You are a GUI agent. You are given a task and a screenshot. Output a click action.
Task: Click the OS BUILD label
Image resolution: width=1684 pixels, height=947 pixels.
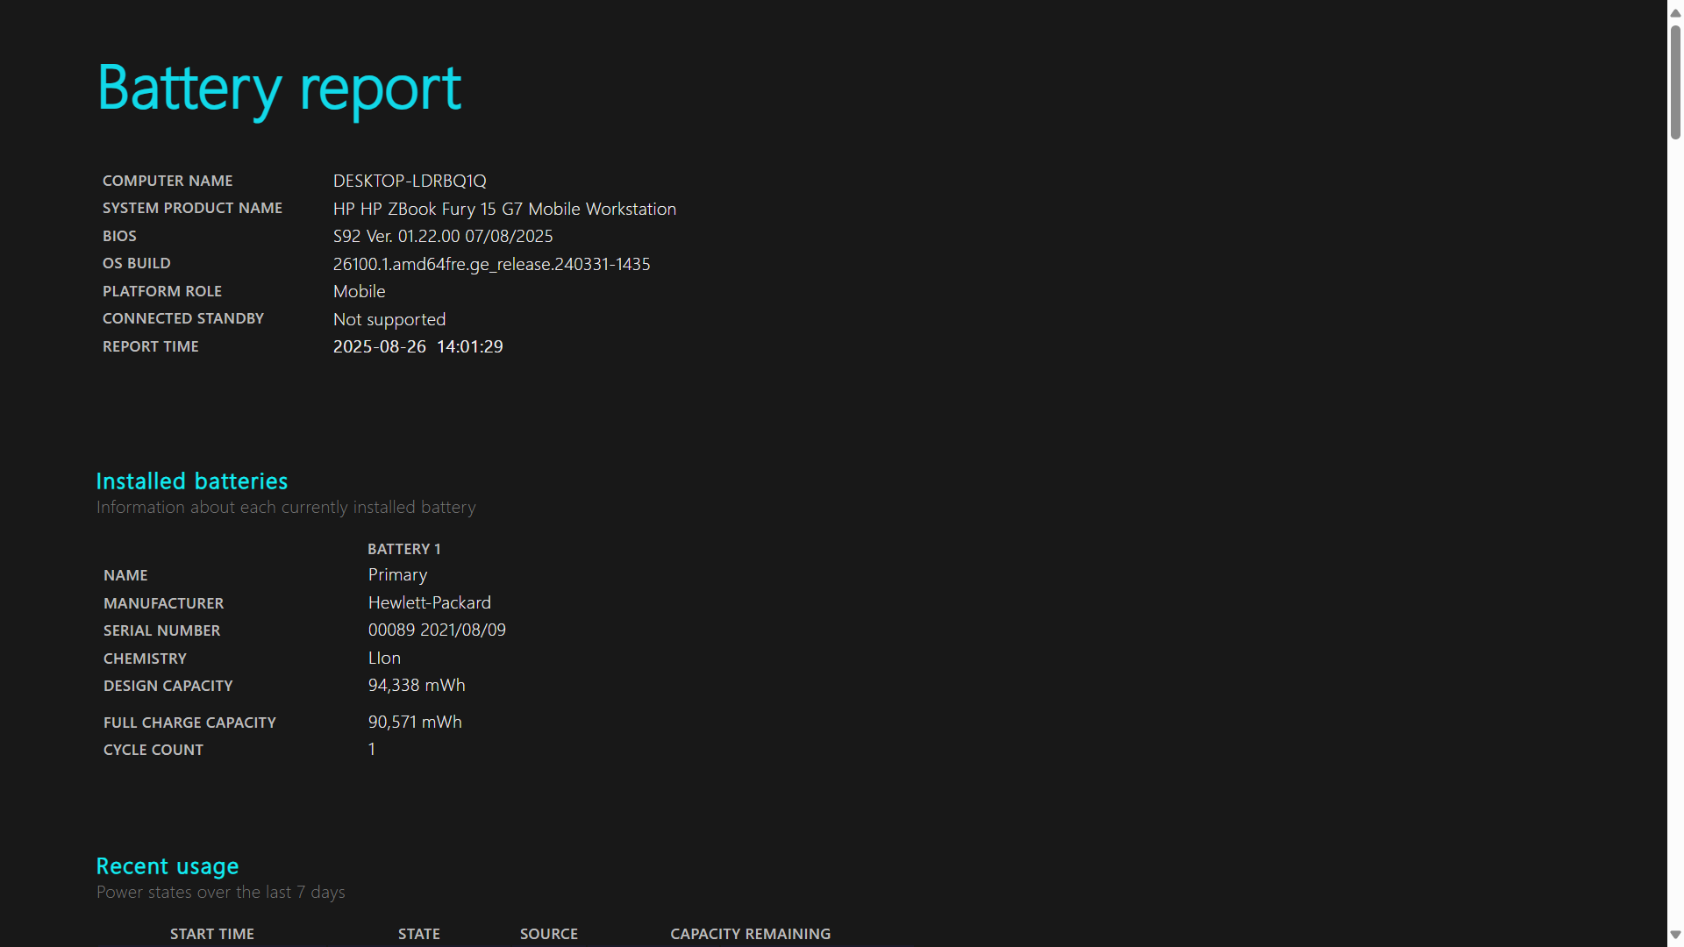[x=137, y=263]
